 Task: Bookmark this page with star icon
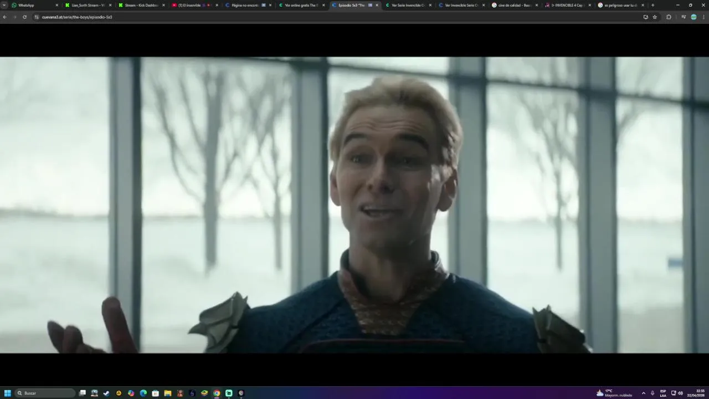coord(655,17)
